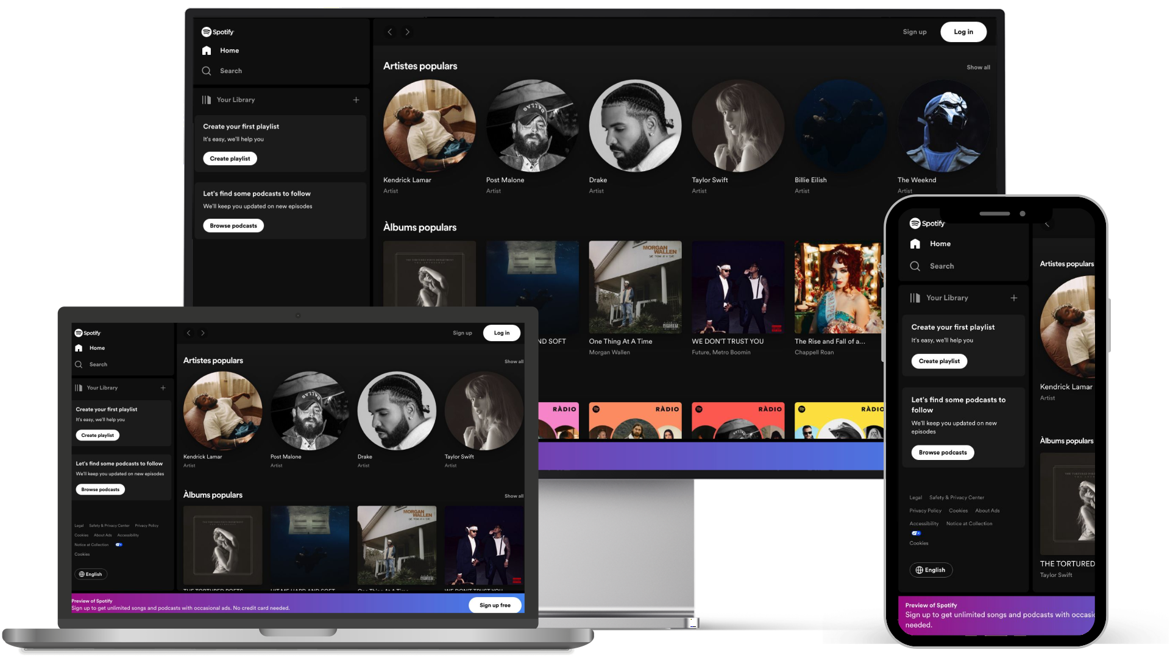Click Sign up on the laptop top bar
1170x658 pixels.
pos(463,333)
